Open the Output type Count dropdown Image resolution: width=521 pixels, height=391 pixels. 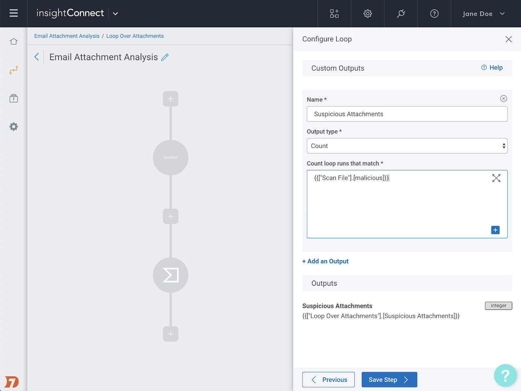[x=407, y=146]
